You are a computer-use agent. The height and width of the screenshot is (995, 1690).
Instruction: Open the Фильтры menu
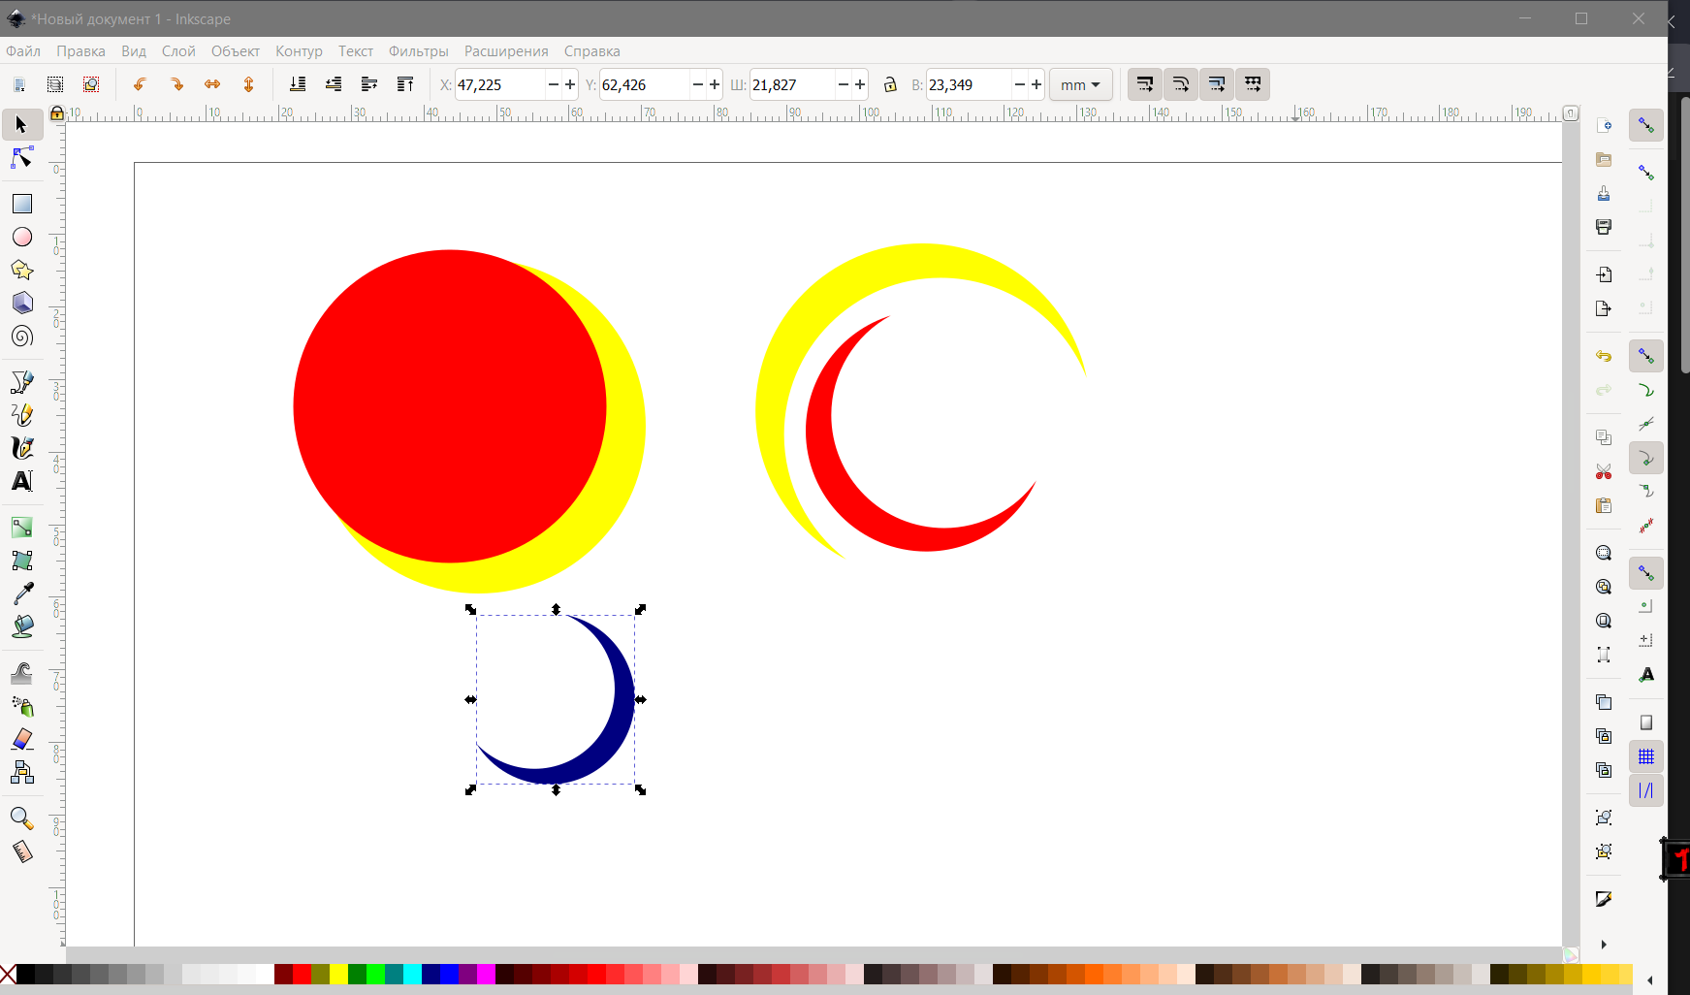419,51
